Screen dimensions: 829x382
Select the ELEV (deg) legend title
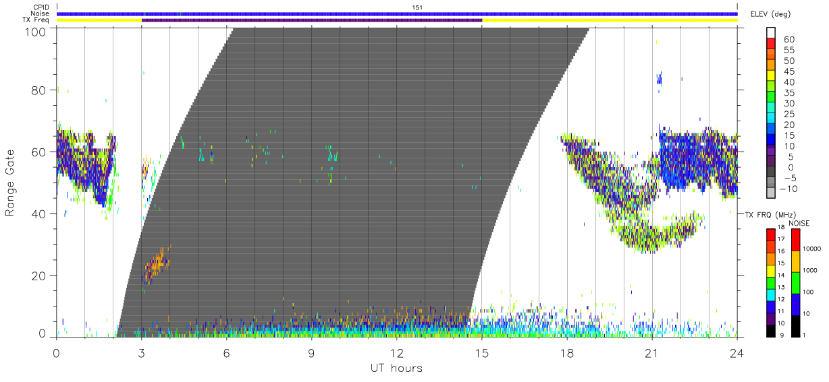tap(772, 14)
